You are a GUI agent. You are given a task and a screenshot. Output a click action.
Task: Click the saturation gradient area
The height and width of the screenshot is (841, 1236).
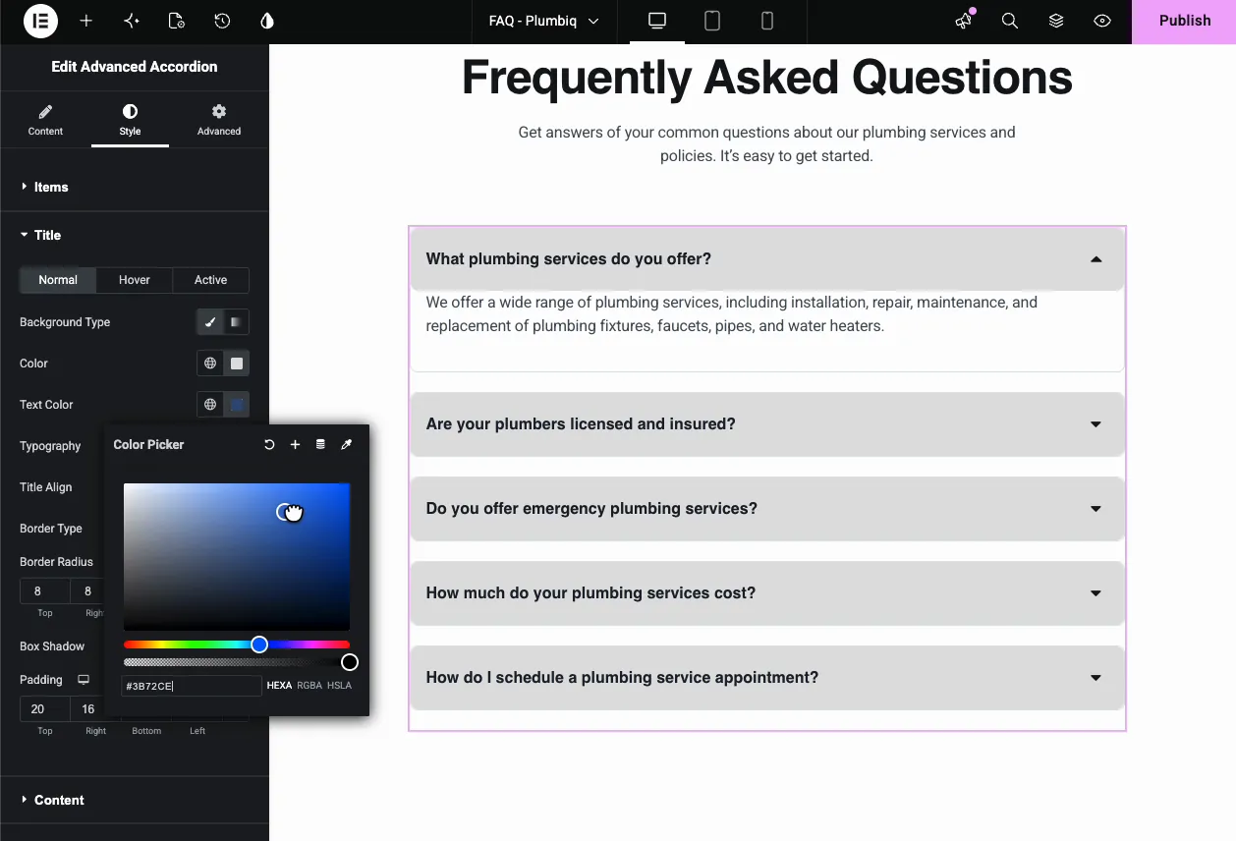[x=237, y=557]
